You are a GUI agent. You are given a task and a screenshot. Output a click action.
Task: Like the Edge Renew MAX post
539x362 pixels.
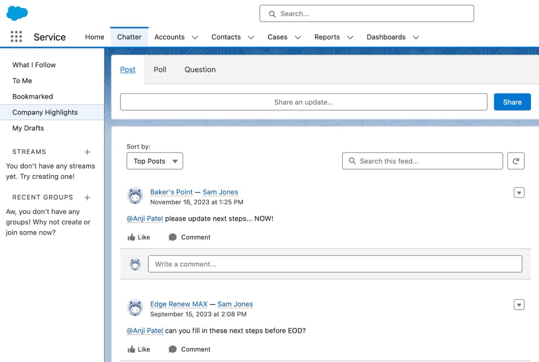[139, 349]
